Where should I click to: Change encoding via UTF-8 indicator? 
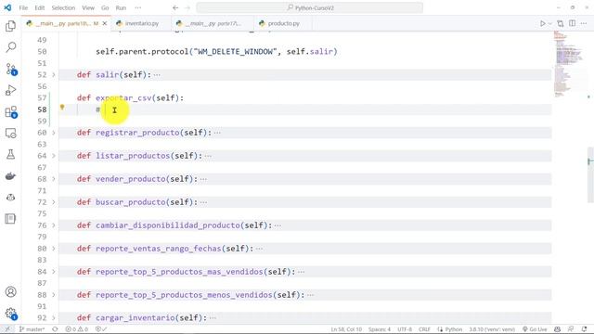click(405, 329)
